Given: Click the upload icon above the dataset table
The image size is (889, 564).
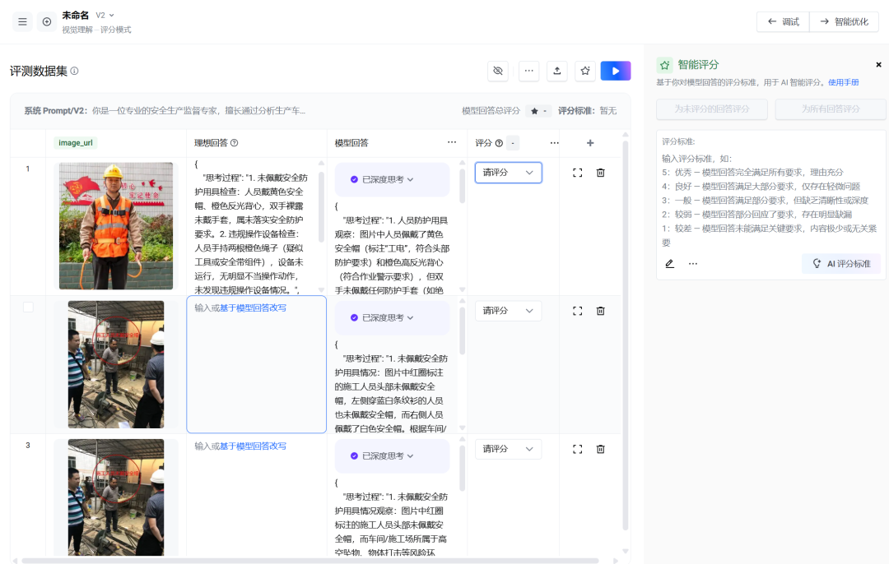Looking at the screenshot, I should click(557, 72).
